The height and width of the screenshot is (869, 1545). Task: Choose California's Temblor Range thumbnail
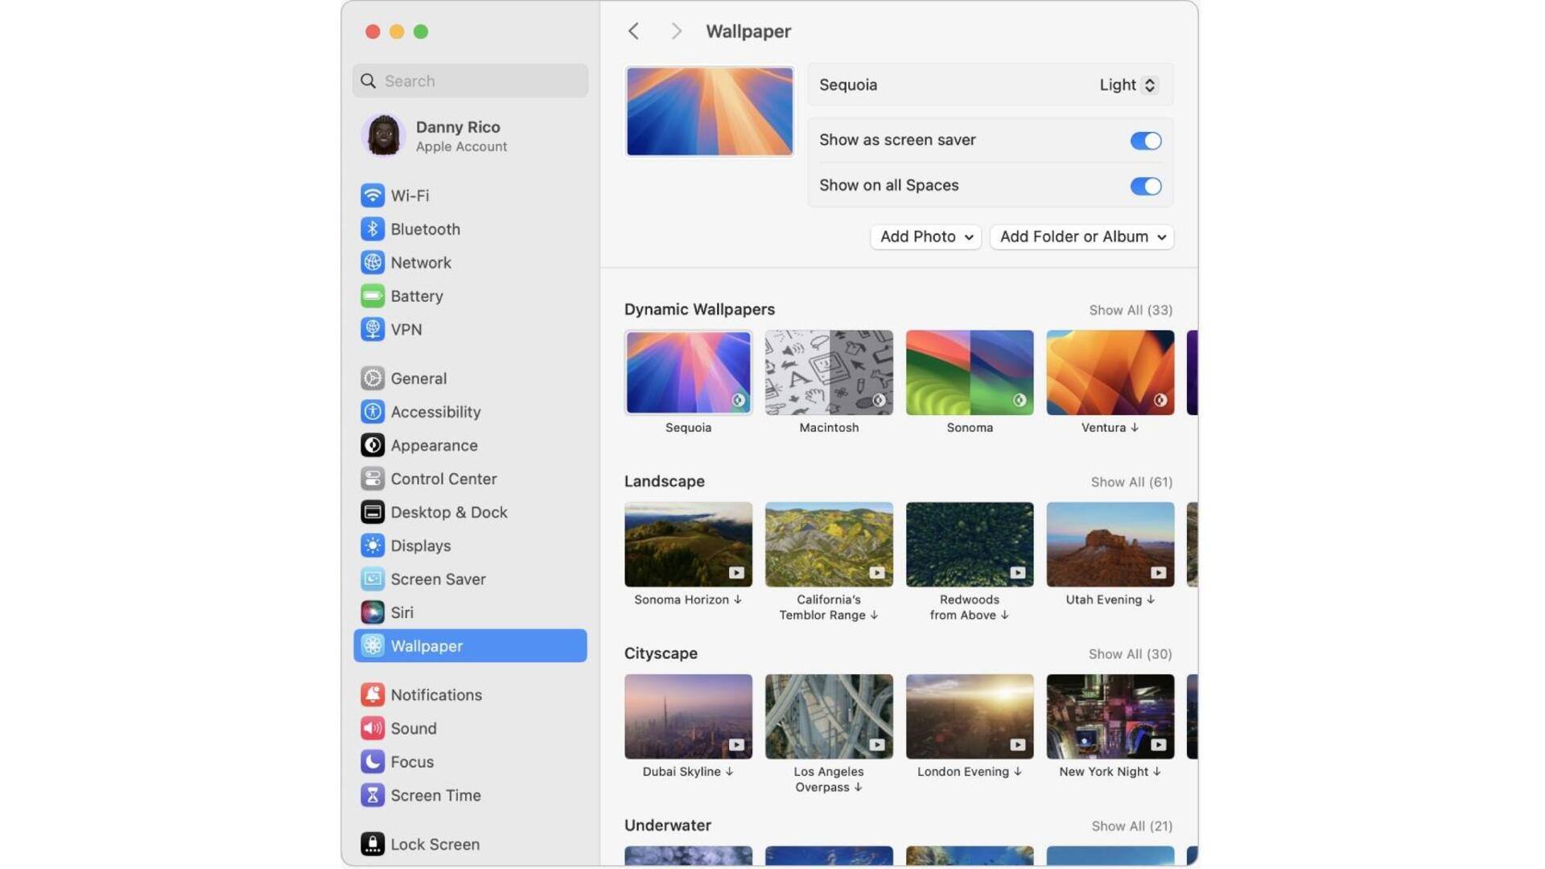(x=829, y=545)
